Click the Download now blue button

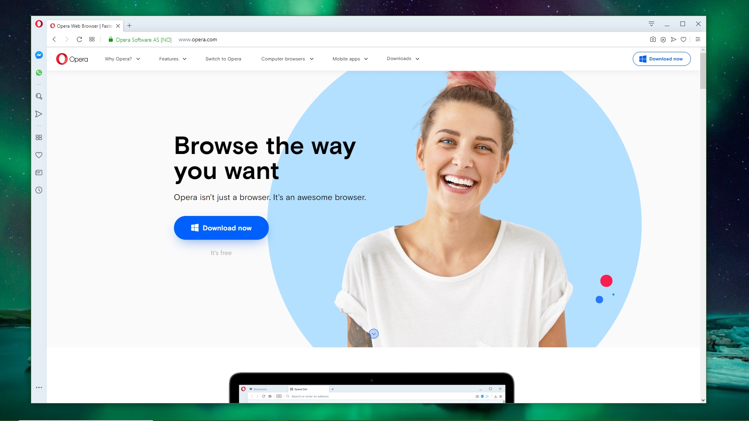[221, 228]
